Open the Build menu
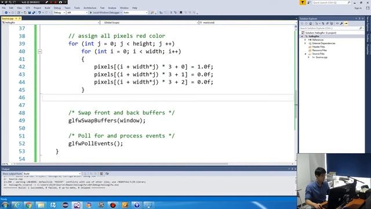Image resolution: width=371 pixels, height=209 pixels. [48, 8]
